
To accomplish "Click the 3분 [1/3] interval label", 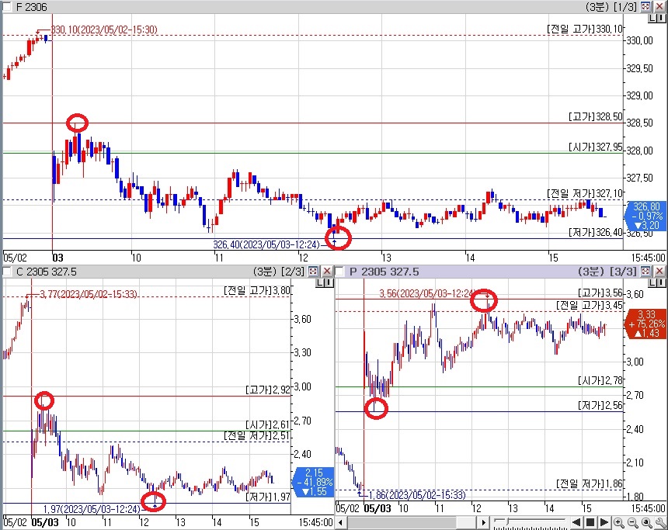I will 611,7.
